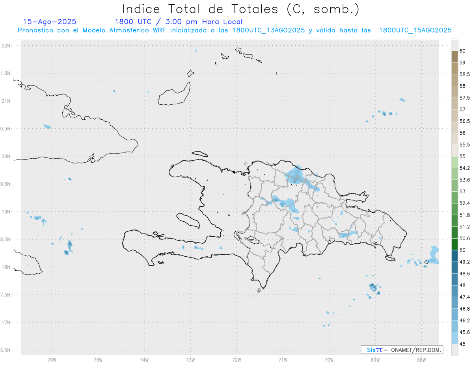473x365 pixels.
Task: Click the light blue swatch between 45 and 45.6
Action: [454, 338]
